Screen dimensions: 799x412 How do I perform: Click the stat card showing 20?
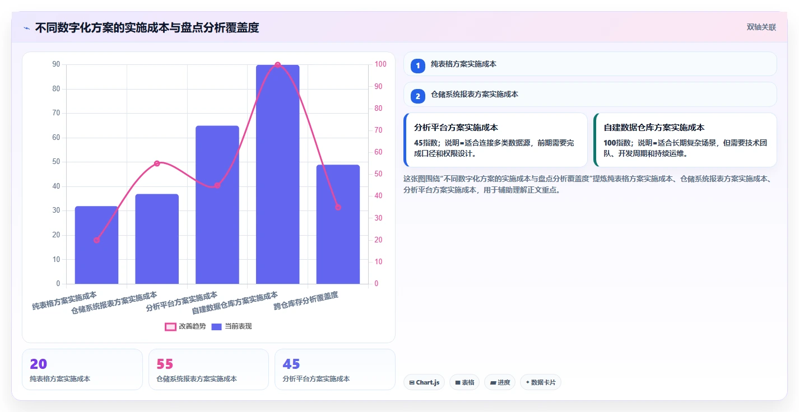tap(82, 369)
